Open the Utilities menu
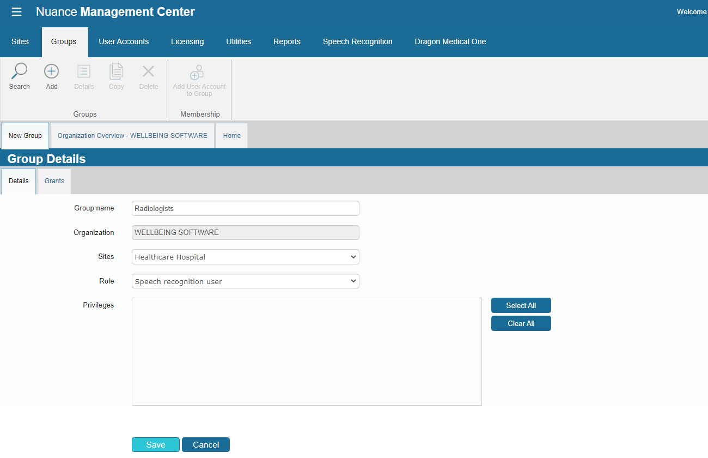Screen dimensions: 708x458 click(239, 41)
